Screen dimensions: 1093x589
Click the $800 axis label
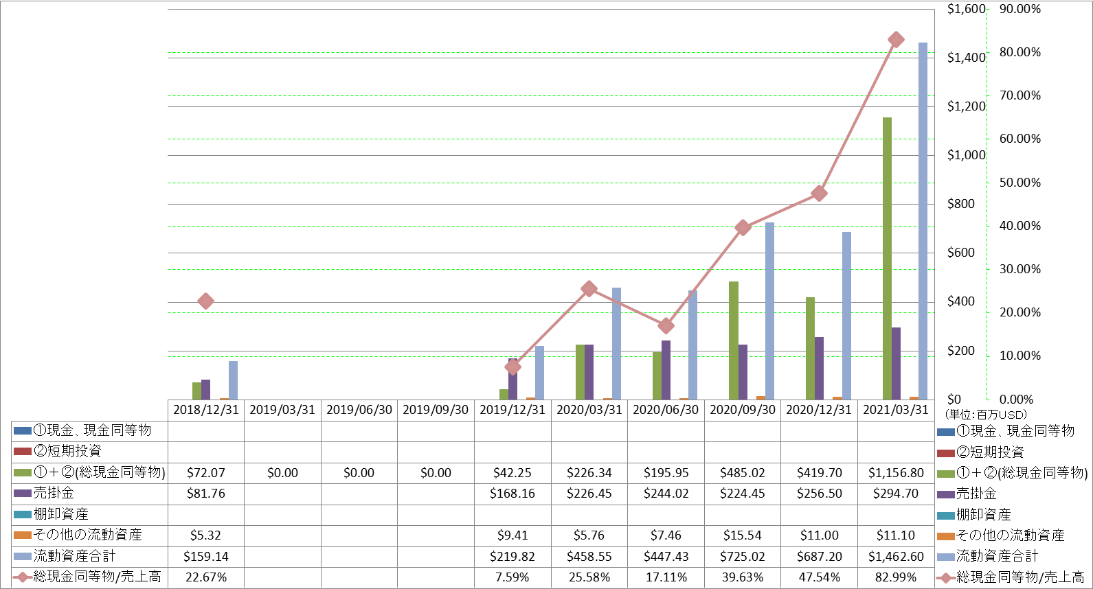point(960,204)
